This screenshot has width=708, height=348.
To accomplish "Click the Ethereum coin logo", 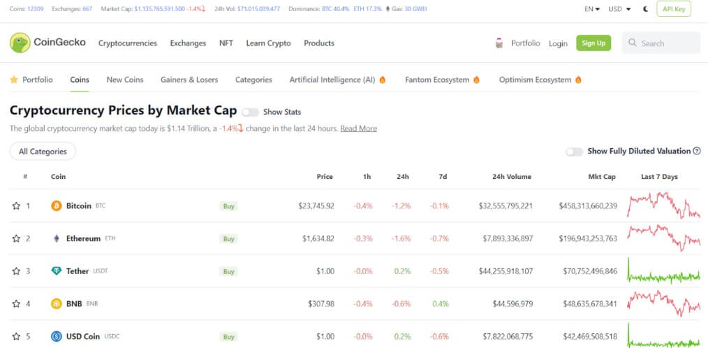I will click(57, 238).
